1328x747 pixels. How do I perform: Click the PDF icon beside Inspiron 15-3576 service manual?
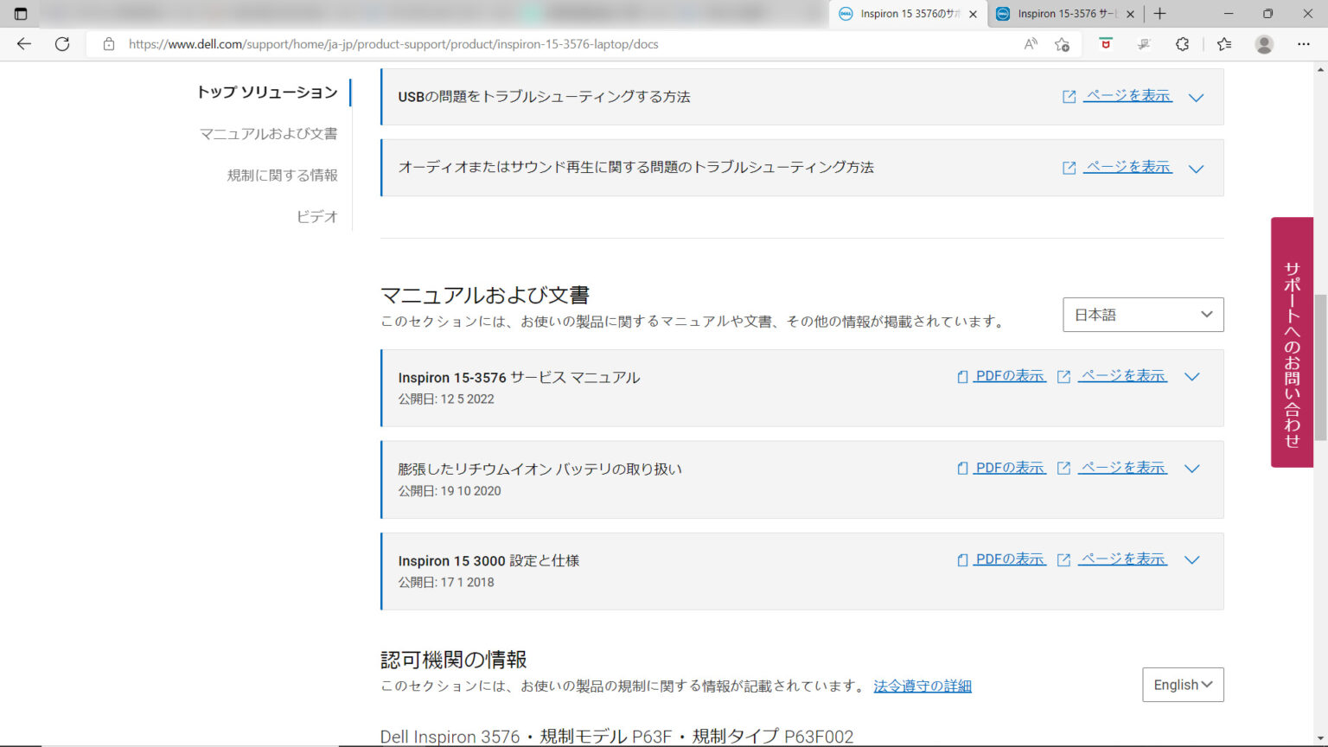[962, 376]
